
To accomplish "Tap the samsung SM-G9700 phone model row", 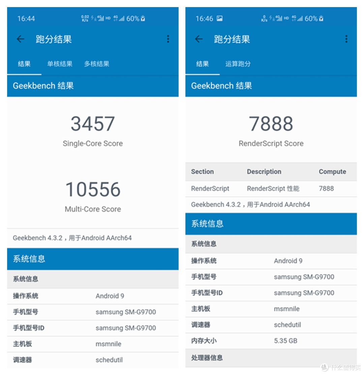I will [92, 312].
